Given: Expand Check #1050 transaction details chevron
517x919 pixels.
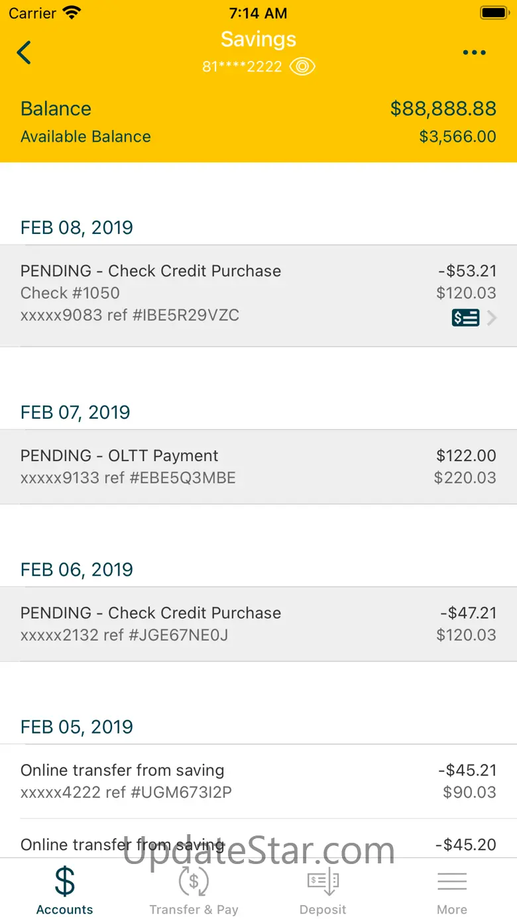Looking at the screenshot, I should pos(492,318).
